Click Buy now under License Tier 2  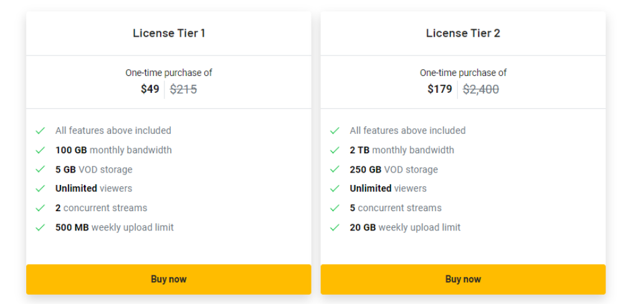[463, 279]
